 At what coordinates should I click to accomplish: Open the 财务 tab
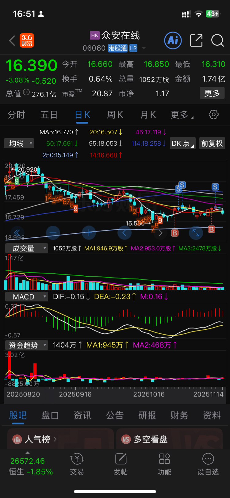click(179, 415)
